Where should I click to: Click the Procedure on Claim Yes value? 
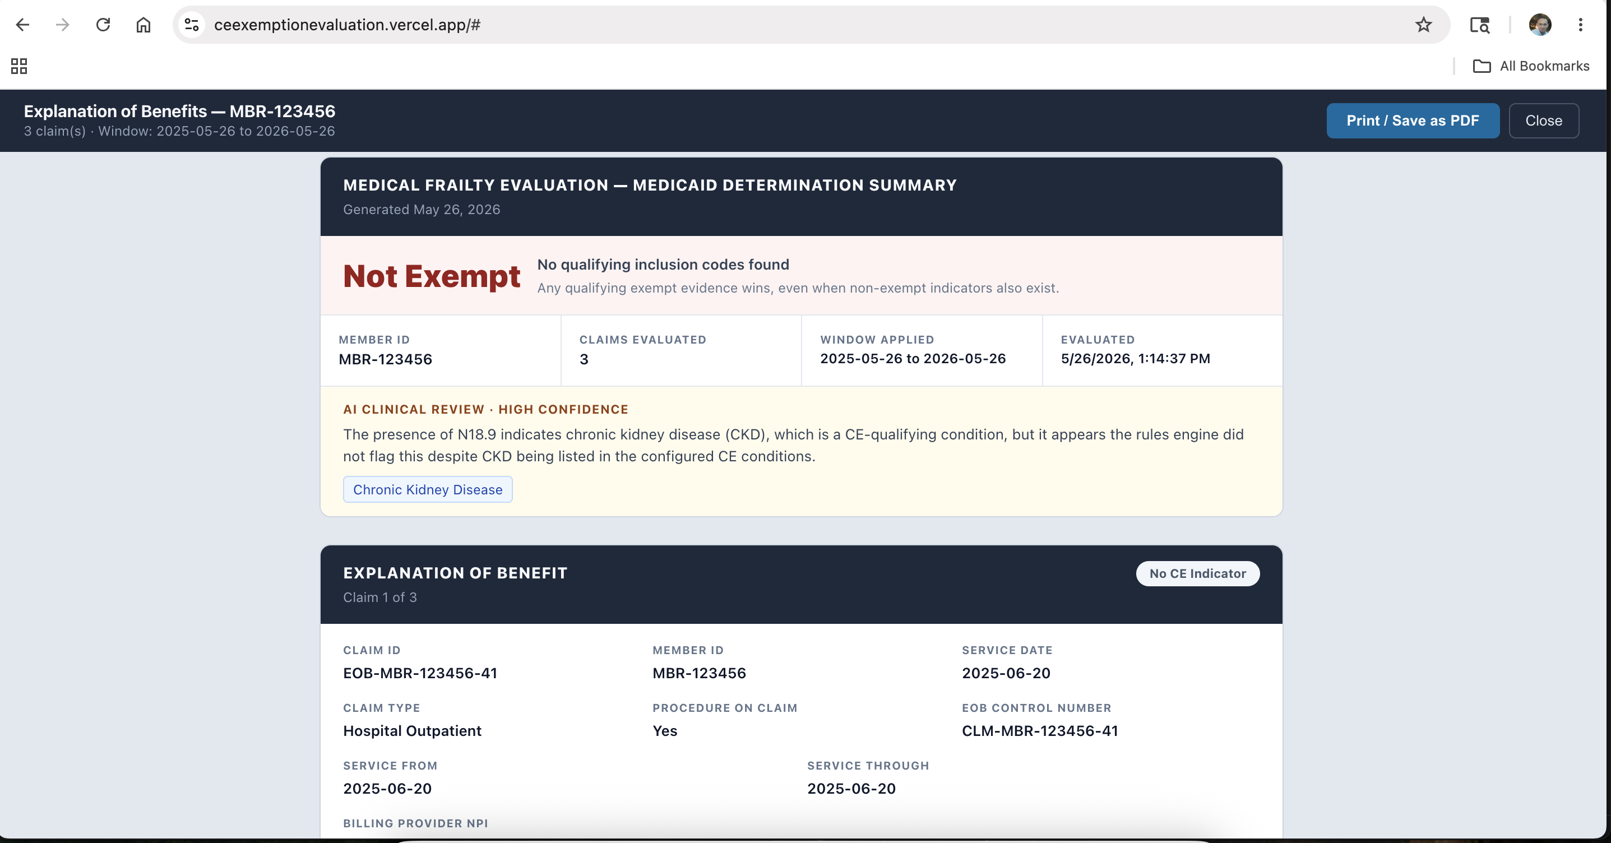(665, 731)
